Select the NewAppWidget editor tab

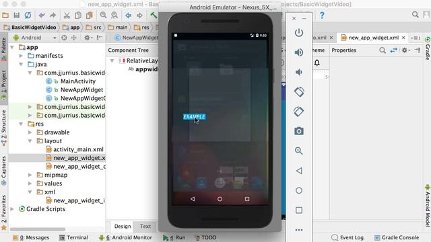pos(137,38)
